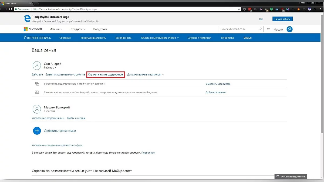Expand Дополнительные параметры dropdown
This screenshot has width=324, height=182.
tap(145, 75)
